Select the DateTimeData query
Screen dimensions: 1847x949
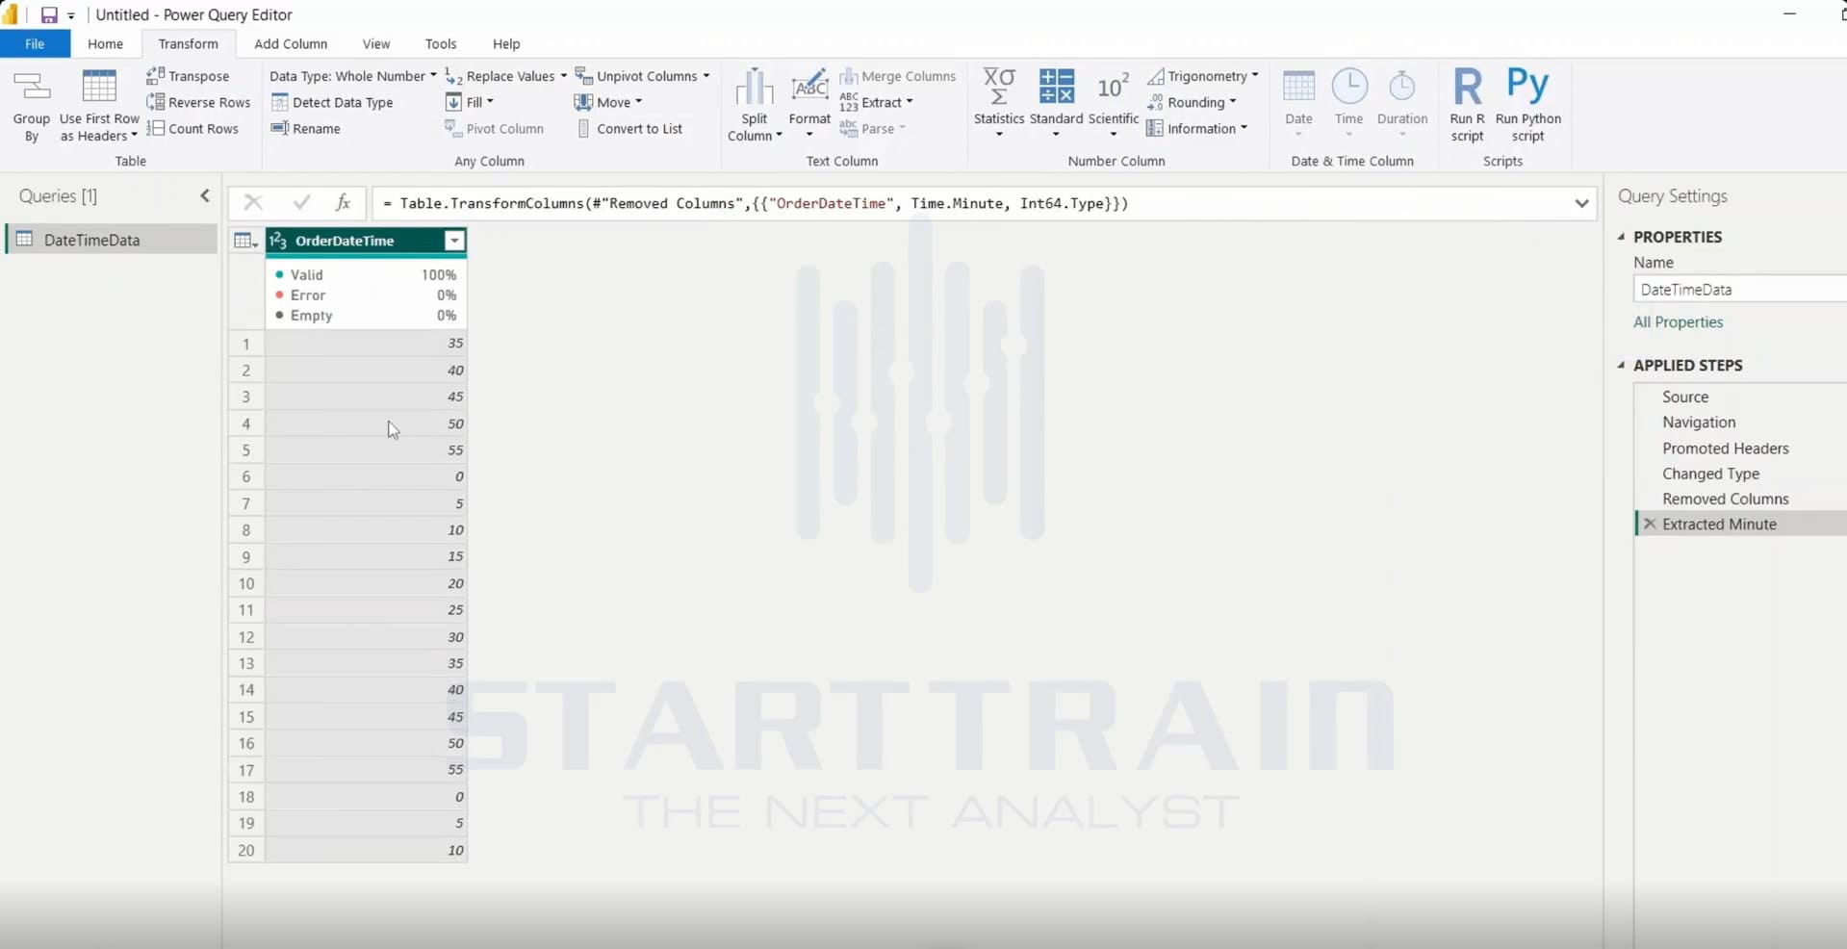click(x=112, y=240)
